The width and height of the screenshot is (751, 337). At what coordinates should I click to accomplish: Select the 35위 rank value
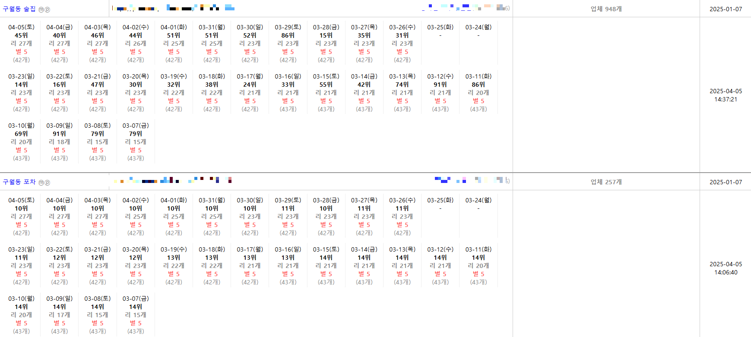coord(364,35)
